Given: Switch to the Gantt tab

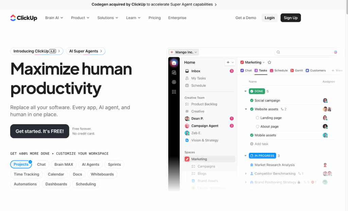Looking at the screenshot, I should [297, 71].
